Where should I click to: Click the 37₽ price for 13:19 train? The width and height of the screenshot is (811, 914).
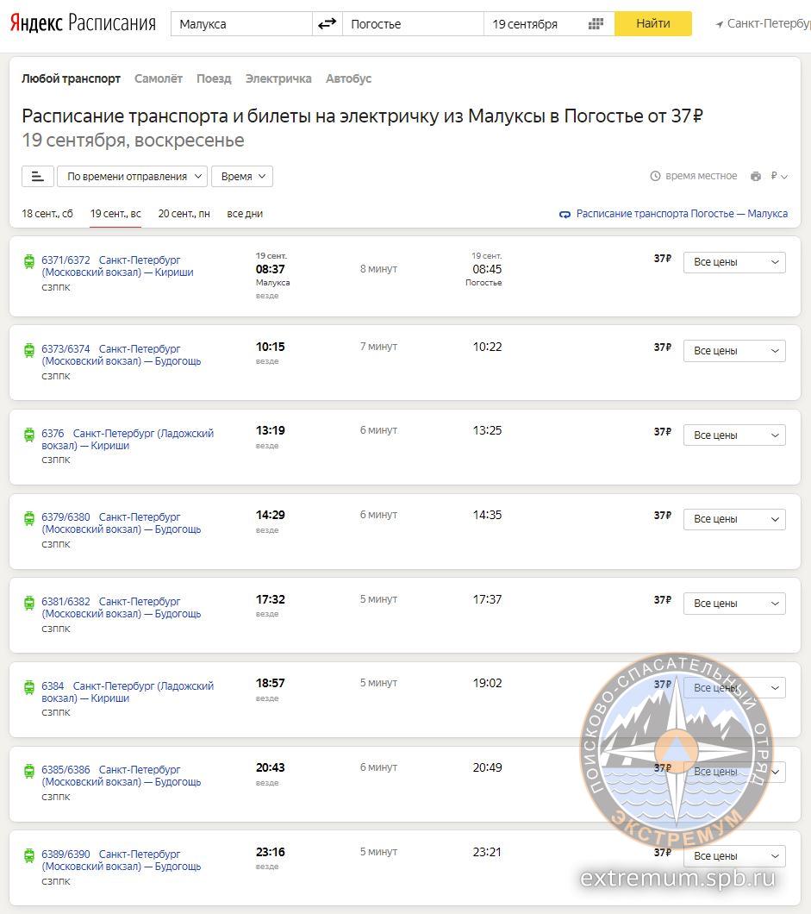(x=663, y=432)
